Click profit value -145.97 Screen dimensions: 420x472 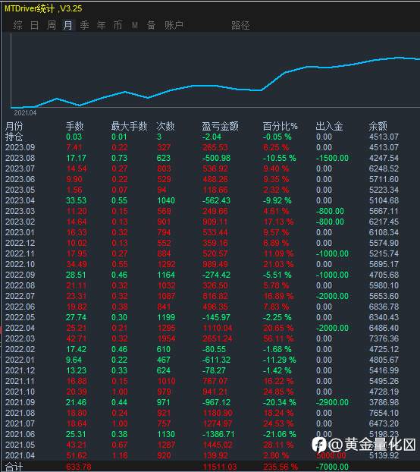216,317
